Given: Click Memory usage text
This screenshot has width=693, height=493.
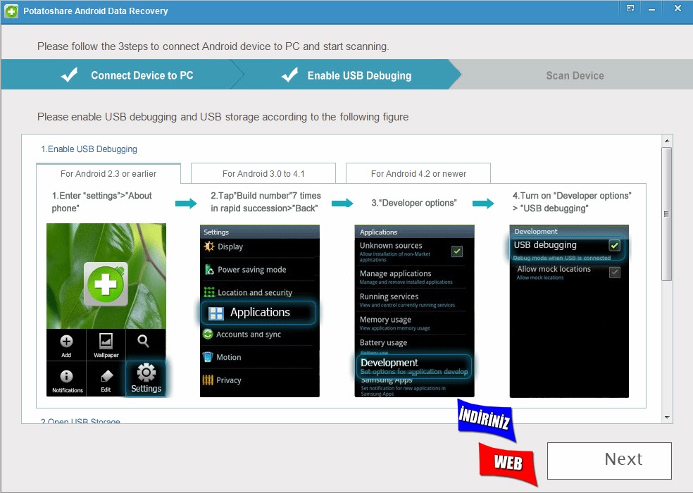Looking at the screenshot, I should coord(385,319).
